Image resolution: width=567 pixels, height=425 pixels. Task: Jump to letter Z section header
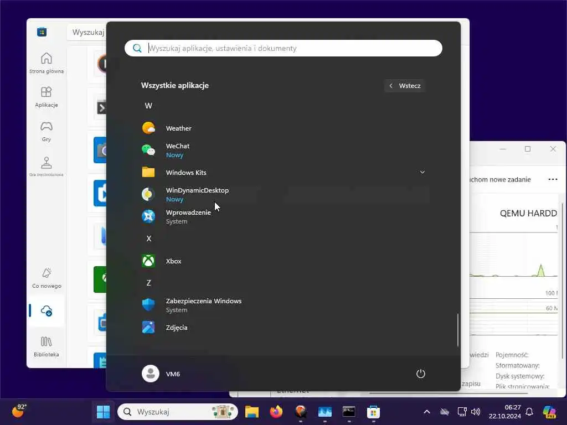point(148,283)
